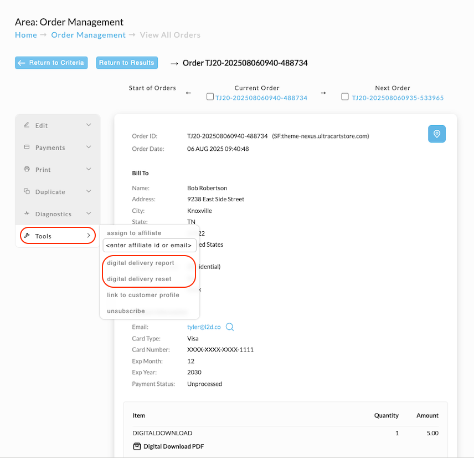Expand the Payments chevron
This screenshot has width=474, height=458.
tap(89, 147)
